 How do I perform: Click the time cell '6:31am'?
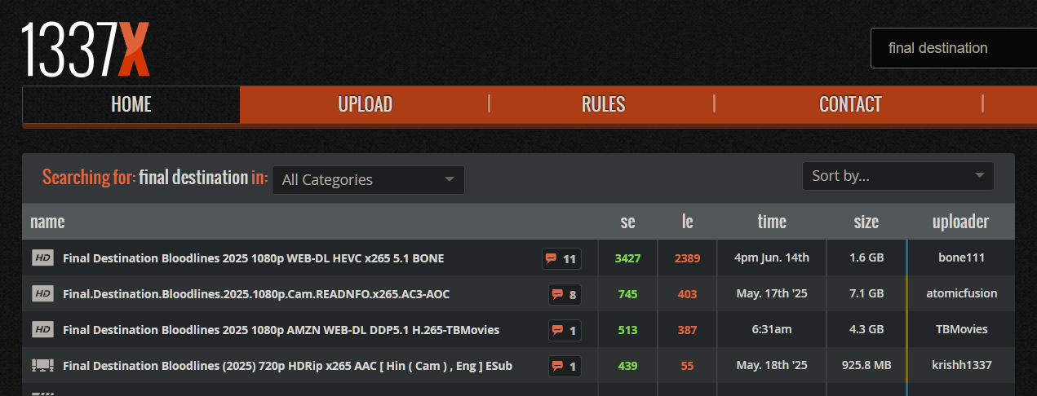coord(772,329)
